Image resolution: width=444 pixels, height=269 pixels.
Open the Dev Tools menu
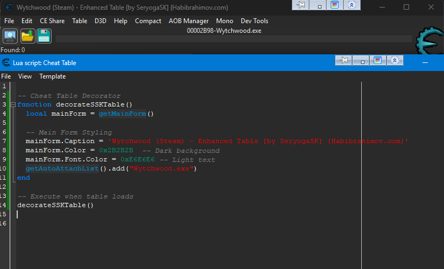pyautogui.click(x=254, y=21)
